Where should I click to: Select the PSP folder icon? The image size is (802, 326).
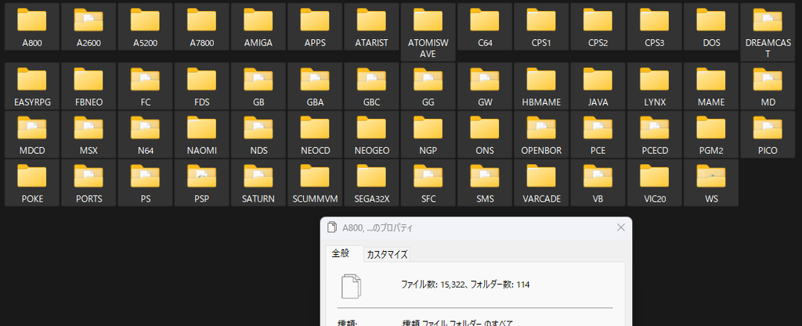pos(202,176)
